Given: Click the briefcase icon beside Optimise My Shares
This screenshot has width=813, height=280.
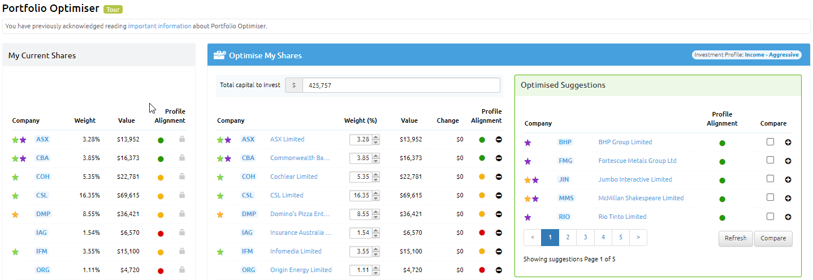Looking at the screenshot, I should pos(219,55).
